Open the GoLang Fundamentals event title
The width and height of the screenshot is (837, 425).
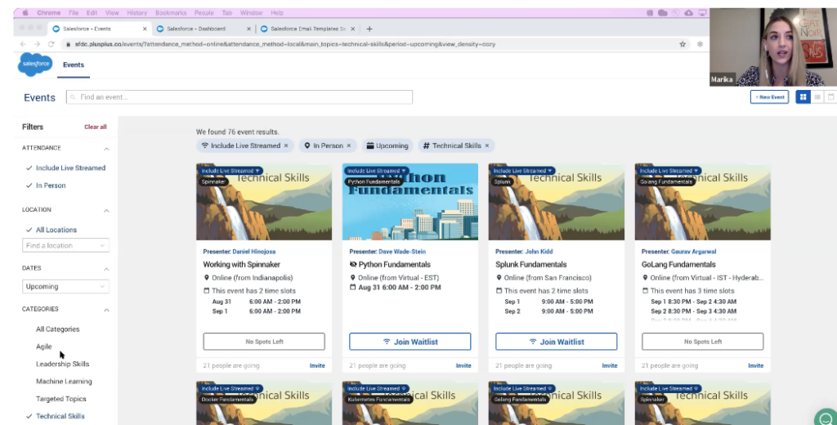click(x=678, y=264)
